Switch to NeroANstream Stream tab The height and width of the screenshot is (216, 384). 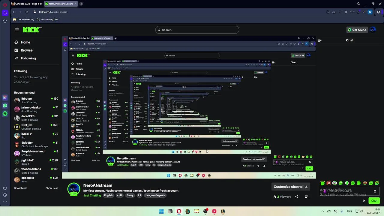pyautogui.click(x=60, y=4)
